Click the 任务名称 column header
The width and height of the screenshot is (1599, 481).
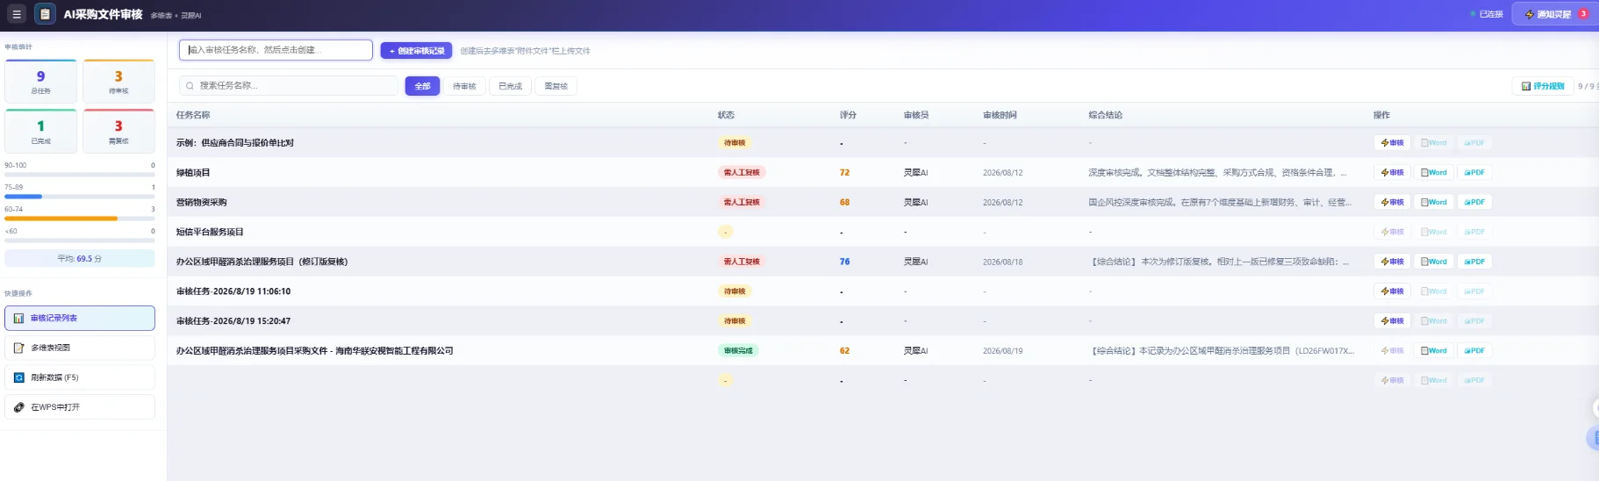pyautogui.click(x=193, y=115)
